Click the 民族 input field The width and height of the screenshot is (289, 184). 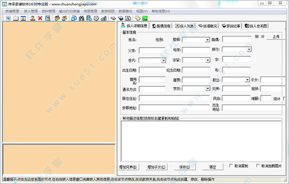[236, 98]
